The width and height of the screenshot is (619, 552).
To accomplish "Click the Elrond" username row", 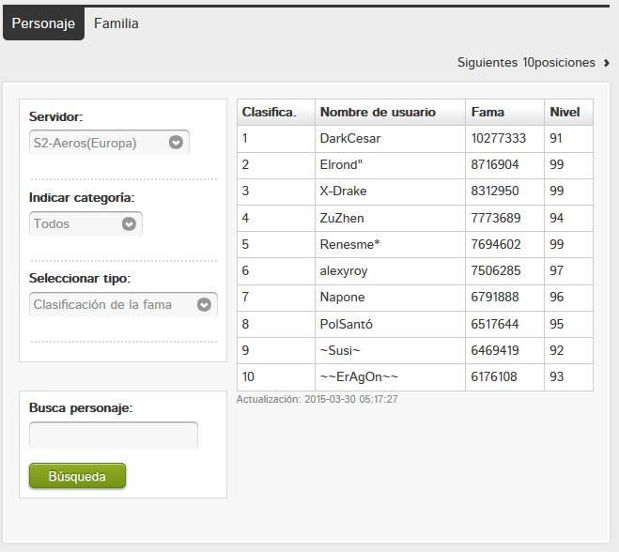I will click(341, 164).
